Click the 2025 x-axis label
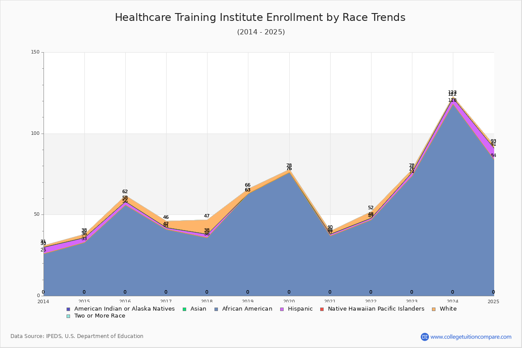Image resolution: width=522 pixels, height=348 pixels. (x=493, y=301)
